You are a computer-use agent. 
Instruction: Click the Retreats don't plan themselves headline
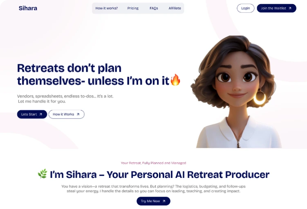pos(93,74)
